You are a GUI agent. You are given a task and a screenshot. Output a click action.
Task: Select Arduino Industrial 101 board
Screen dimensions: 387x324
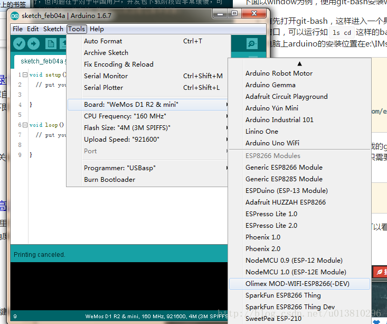click(x=299, y=120)
